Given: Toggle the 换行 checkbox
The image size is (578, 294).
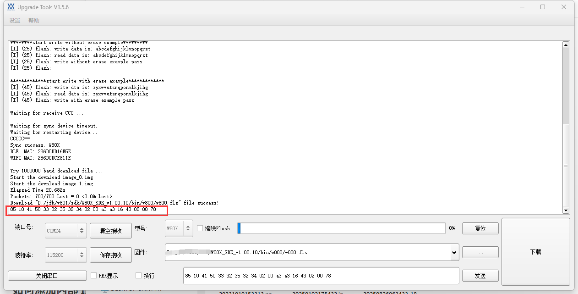Looking at the screenshot, I should [x=139, y=276].
